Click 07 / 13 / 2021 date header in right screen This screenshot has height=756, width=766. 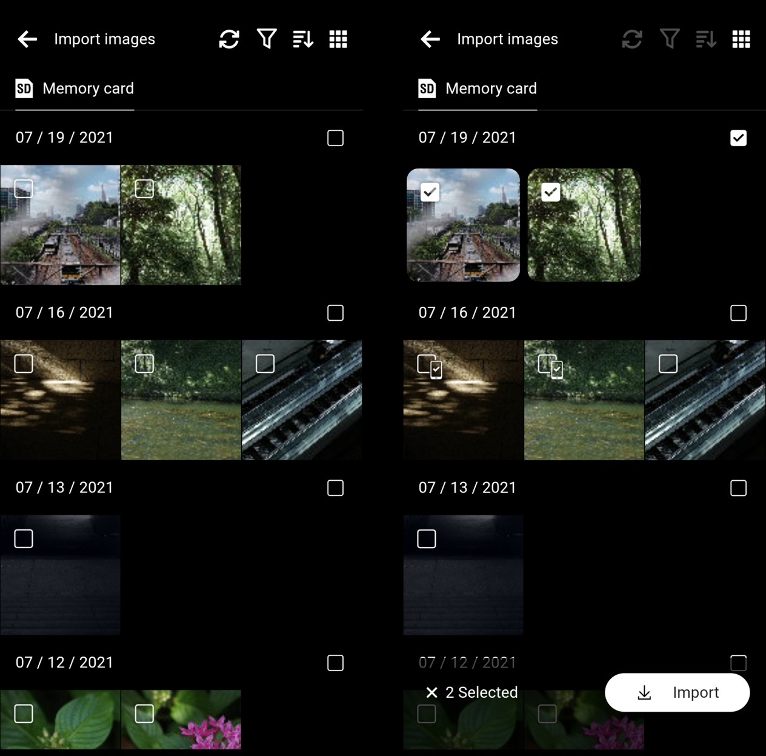coord(467,488)
